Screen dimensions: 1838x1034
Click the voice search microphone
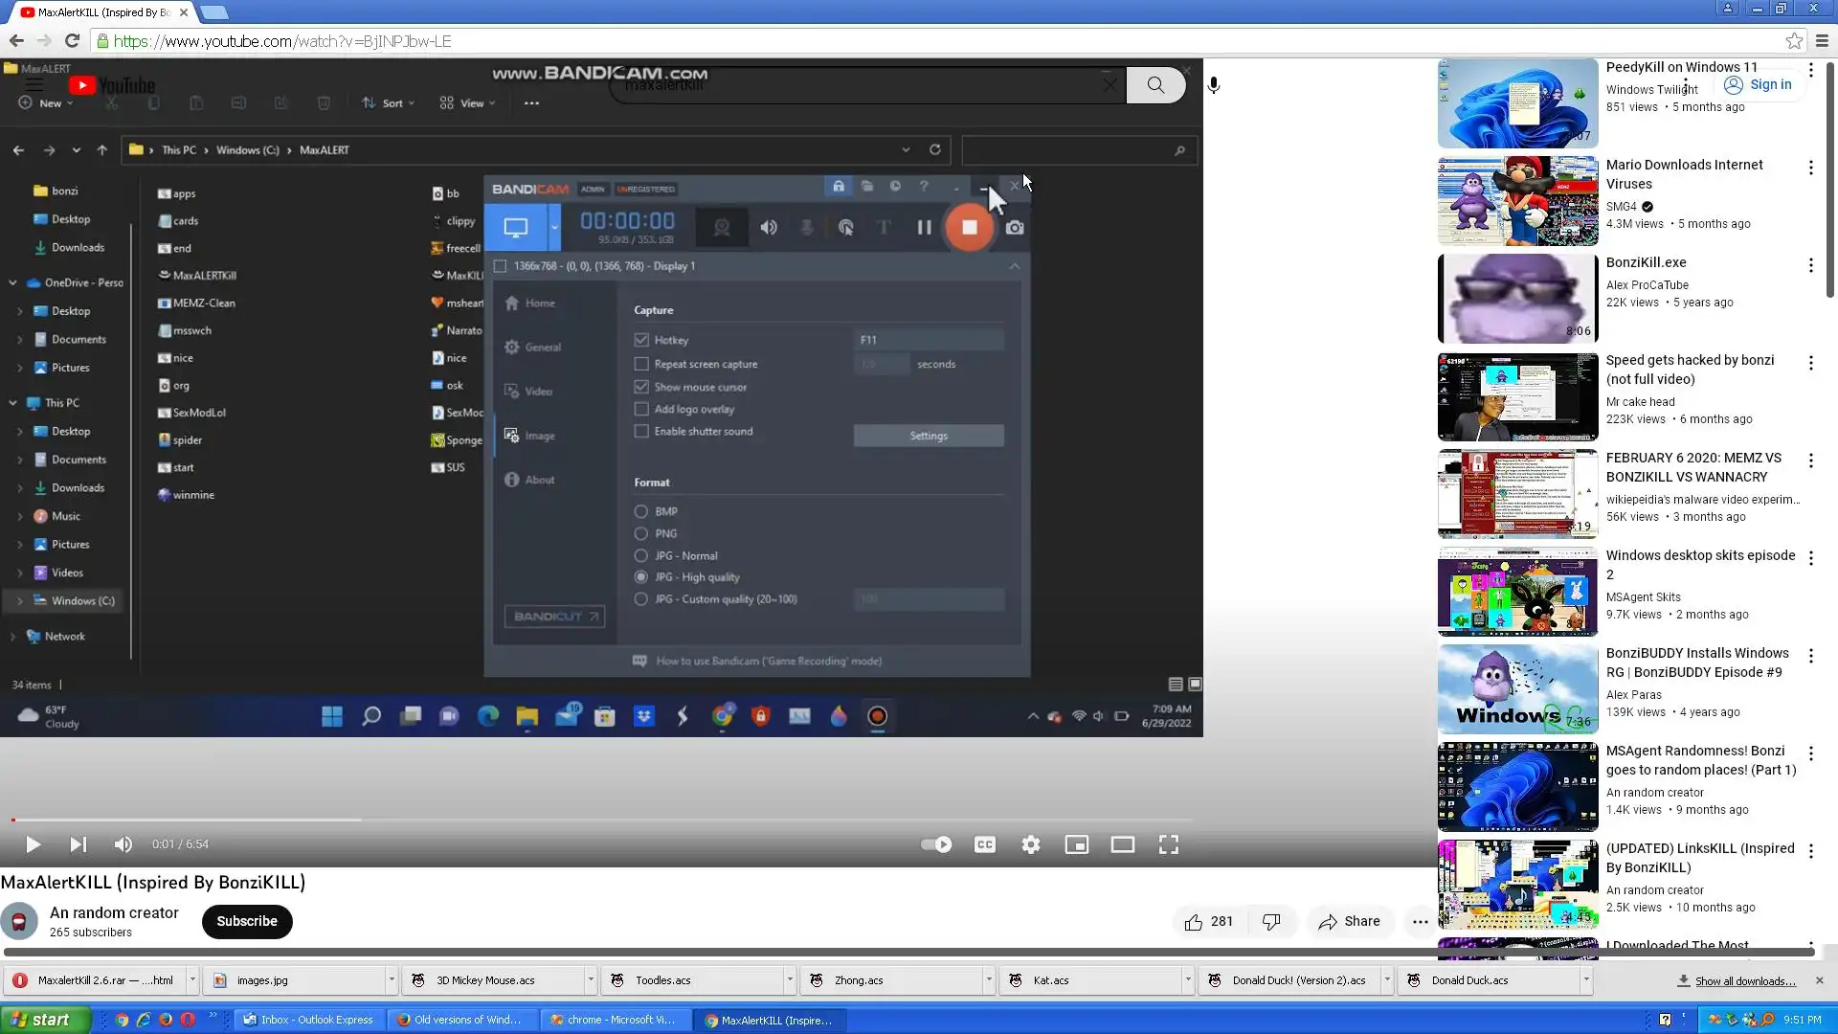pyautogui.click(x=1213, y=85)
